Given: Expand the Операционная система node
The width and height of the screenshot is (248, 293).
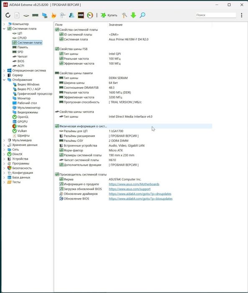Looking at the screenshot, I should (4, 71).
